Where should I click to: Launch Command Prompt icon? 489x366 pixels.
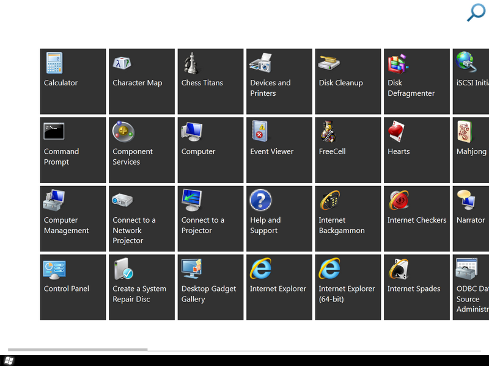(54, 131)
